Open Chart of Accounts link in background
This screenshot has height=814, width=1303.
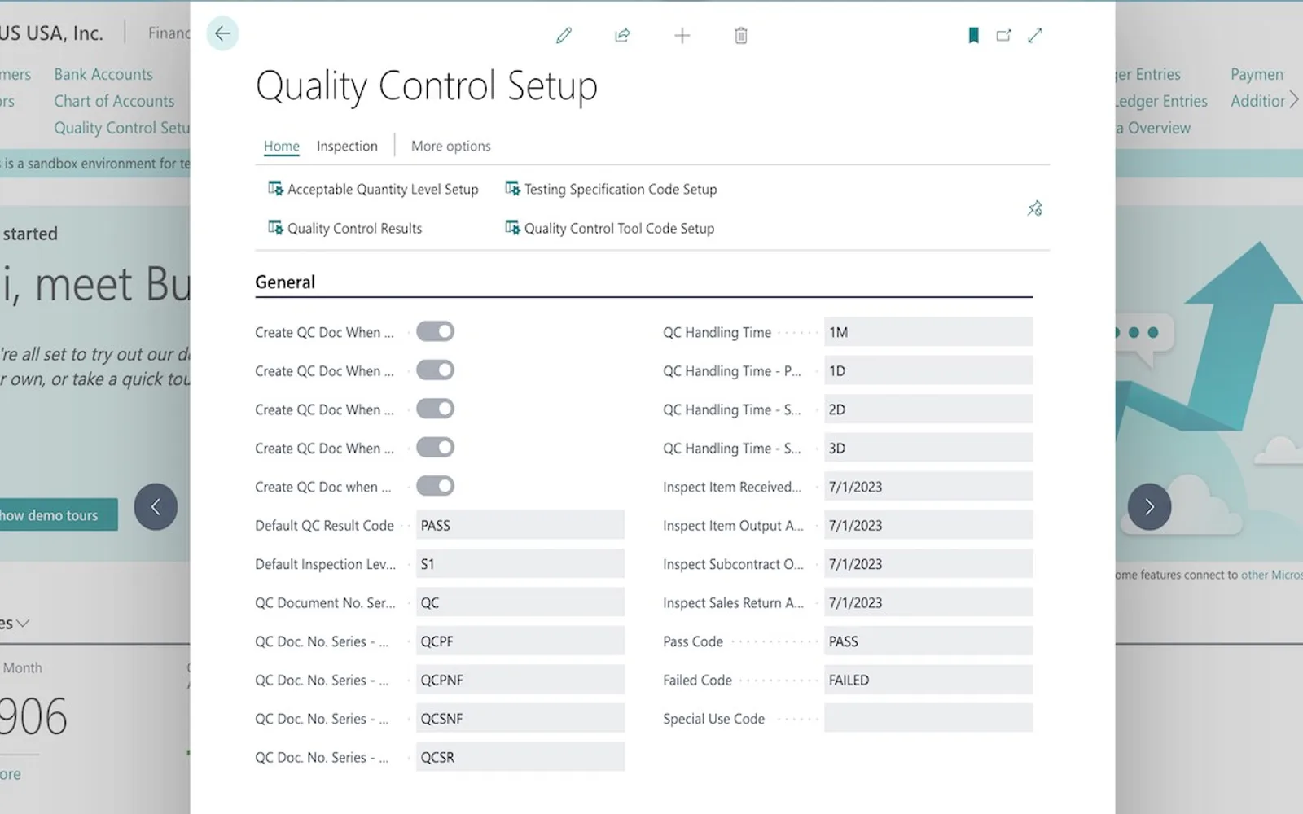[114, 101]
